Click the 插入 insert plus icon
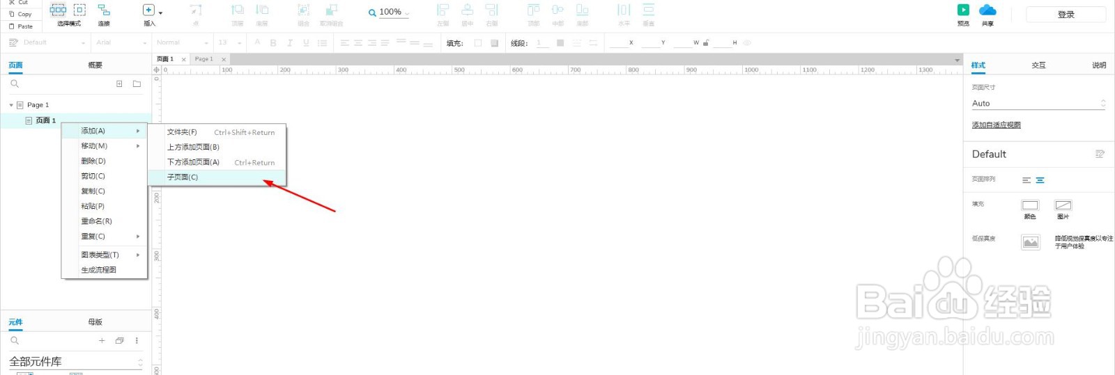The width and height of the screenshot is (1115, 375). coord(148,10)
